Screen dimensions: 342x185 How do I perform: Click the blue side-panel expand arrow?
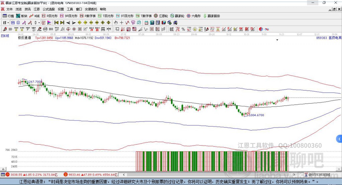point(339,139)
